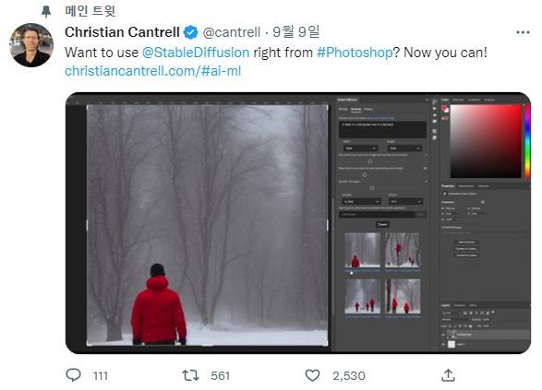This screenshot has height=390, width=542.
Task: Like the tweet with the heart icon
Action: [312, 375]
